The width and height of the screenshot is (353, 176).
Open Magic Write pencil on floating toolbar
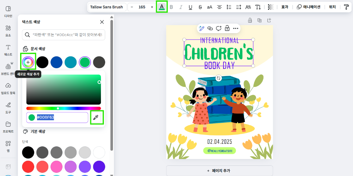click(x=202, y=28)
